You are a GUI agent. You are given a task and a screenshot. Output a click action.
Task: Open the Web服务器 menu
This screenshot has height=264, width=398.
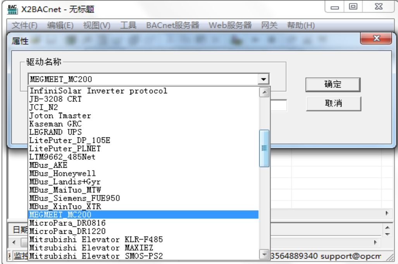(230, 26)
